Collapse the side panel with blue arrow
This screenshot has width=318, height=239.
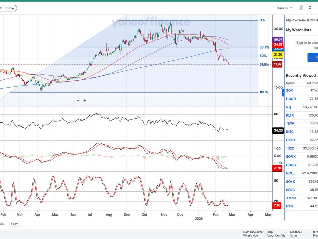tap(283, 92)
